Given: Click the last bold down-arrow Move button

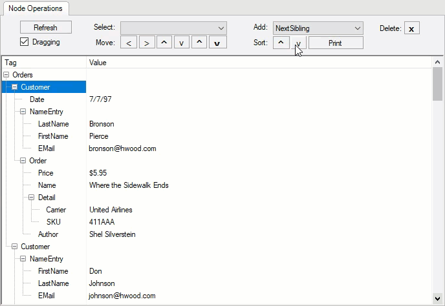Looking at the screenshot, I should (x=218, y=43).
